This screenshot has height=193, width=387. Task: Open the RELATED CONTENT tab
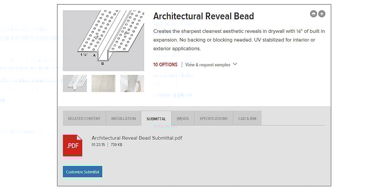[84, 118]
